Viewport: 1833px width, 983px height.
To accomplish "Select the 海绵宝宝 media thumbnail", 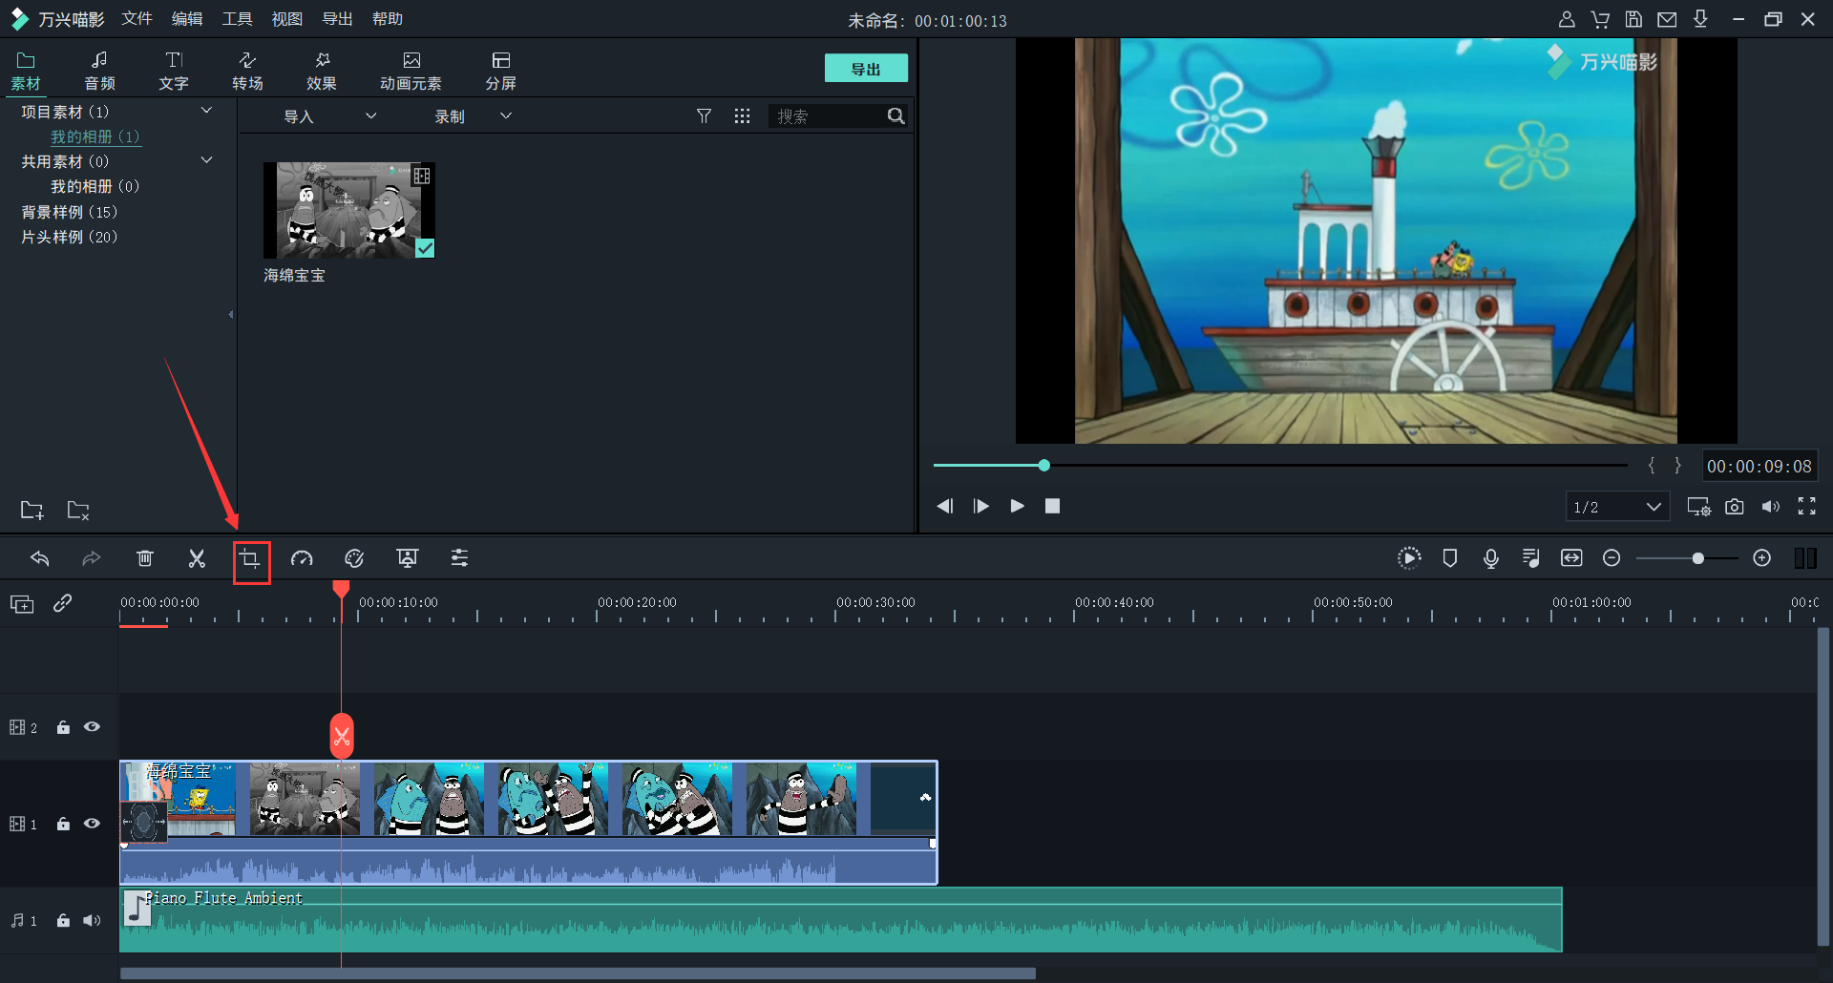I will pos(348,210).
